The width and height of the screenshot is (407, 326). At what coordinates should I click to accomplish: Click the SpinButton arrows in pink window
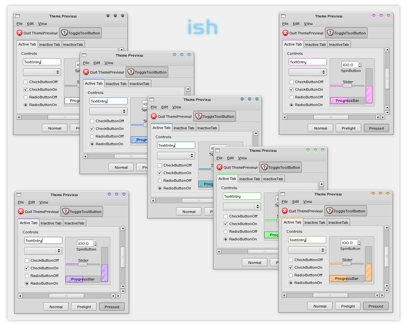(x=360, y=65)
